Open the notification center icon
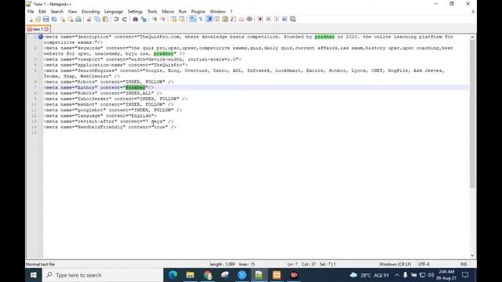502x282 pixels. coord(465,275)
